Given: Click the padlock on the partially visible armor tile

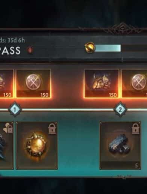Looking at the screenshot, I should (x=10, y=129).
